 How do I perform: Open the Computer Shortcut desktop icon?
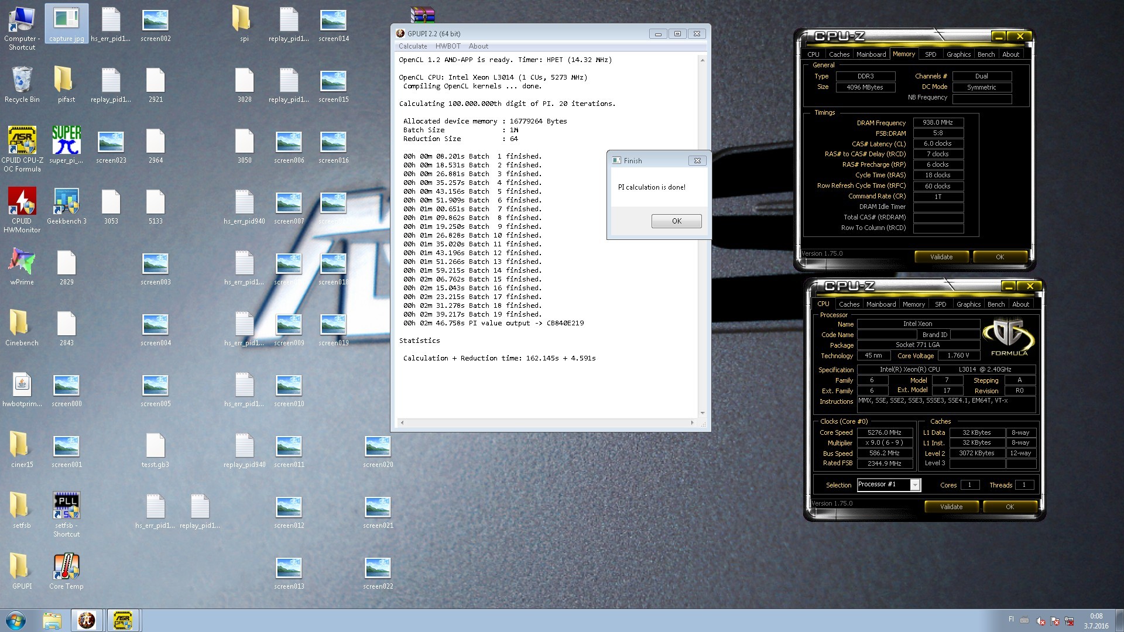click(22, 28)
